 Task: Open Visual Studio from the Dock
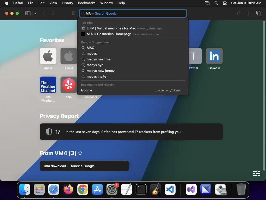click(191, 189)
